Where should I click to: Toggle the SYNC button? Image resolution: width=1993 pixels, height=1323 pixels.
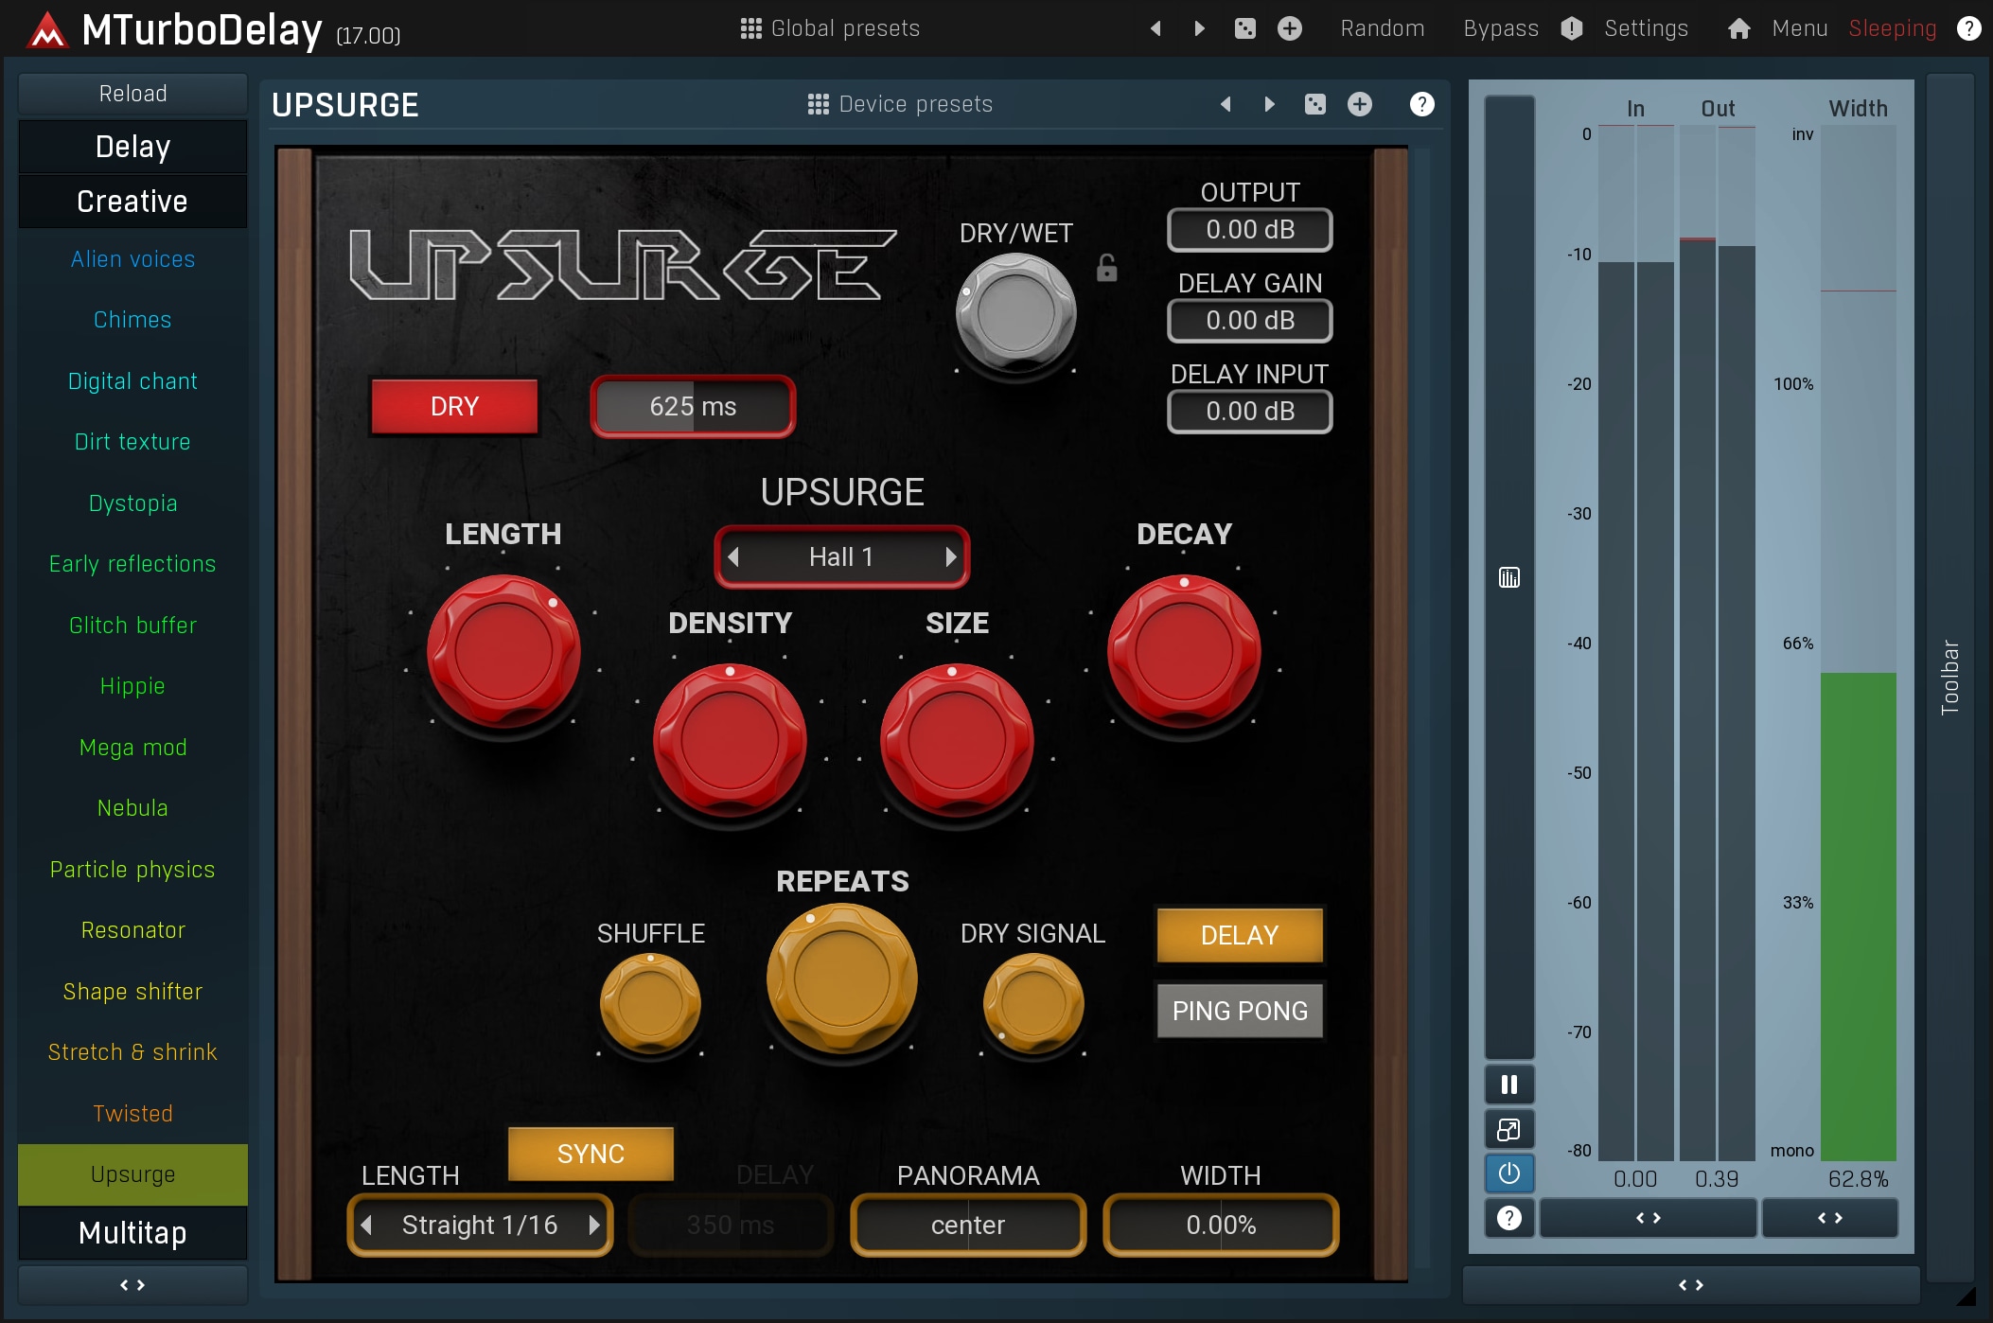click(x=591, y=1154)
